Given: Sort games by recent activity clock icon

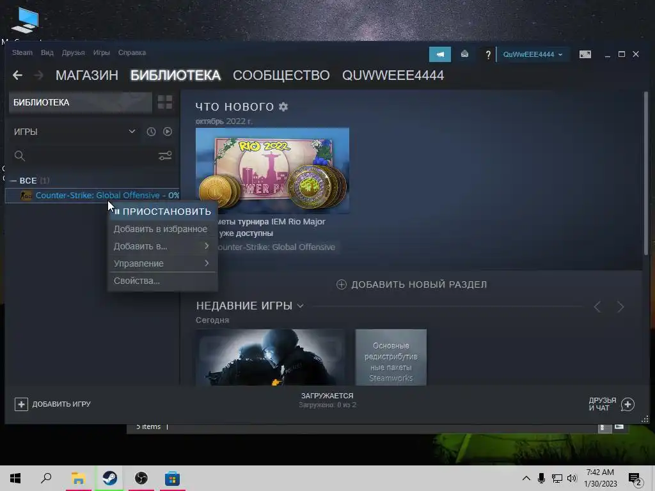Looking at the screenshot, I should 151,132.
